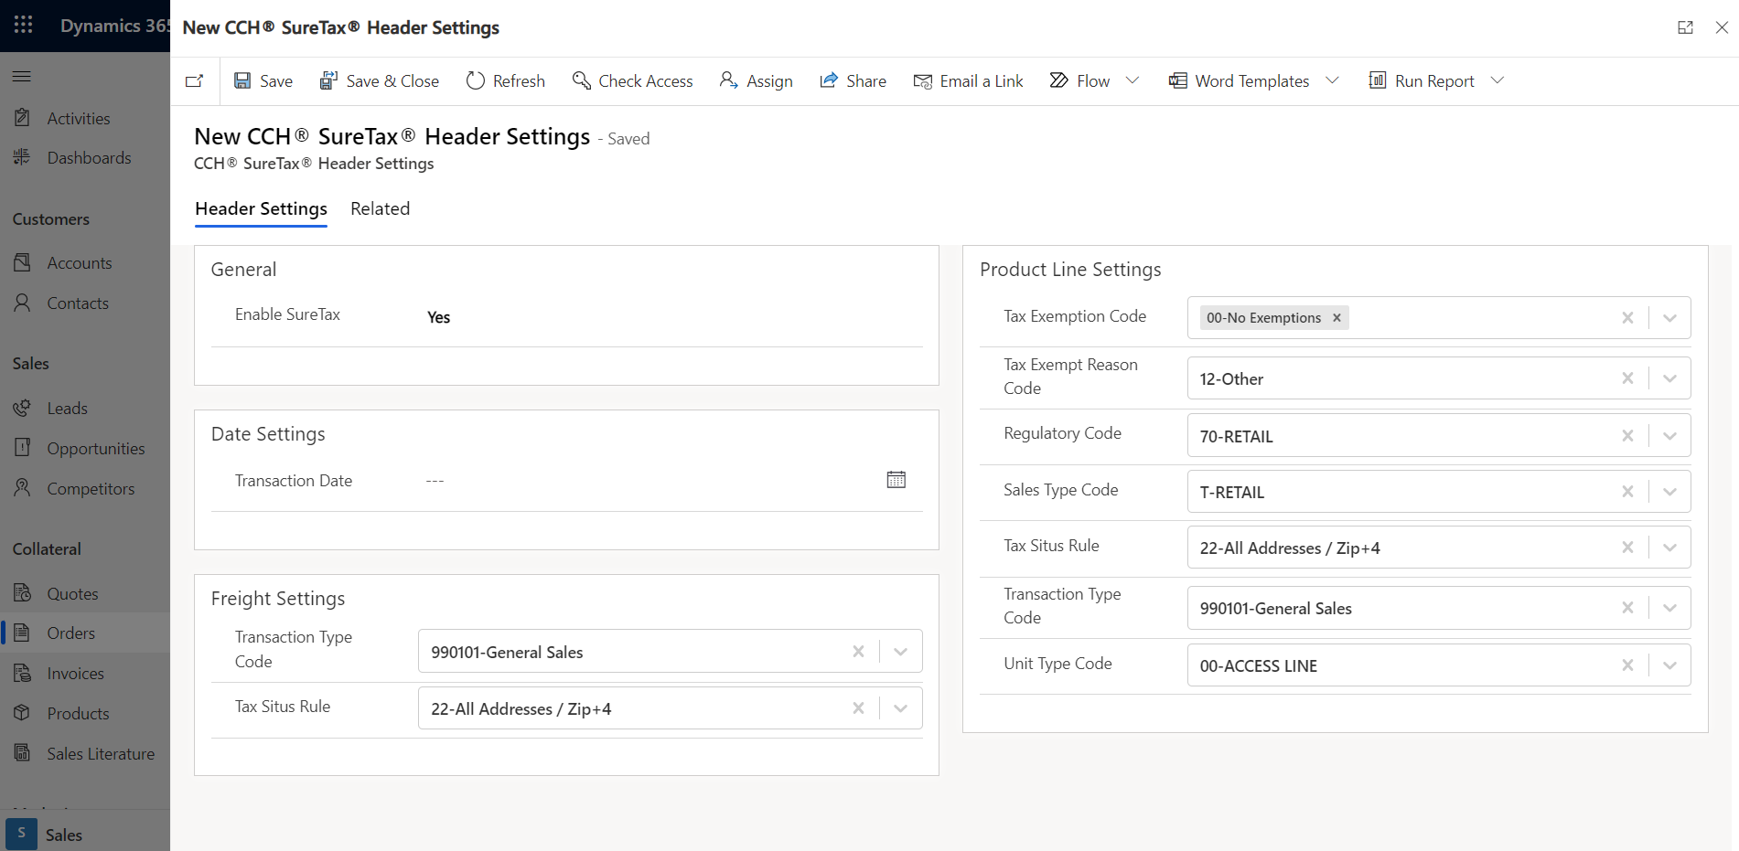The width and height of the screenshot is (1739, 851).
Task: Clear the Tax Exempt Reason Code value
Action: point(1627,378)
